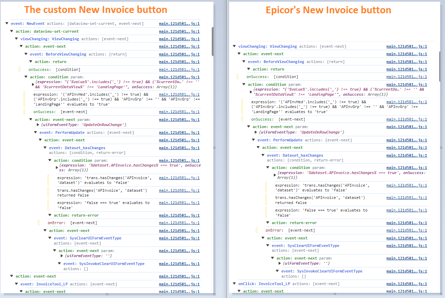445x298 pixels.
Task: Collapse 'event: SysInvokeClearUIFormEventType' in Epicor's panel
Action: (x=278, y=271)
